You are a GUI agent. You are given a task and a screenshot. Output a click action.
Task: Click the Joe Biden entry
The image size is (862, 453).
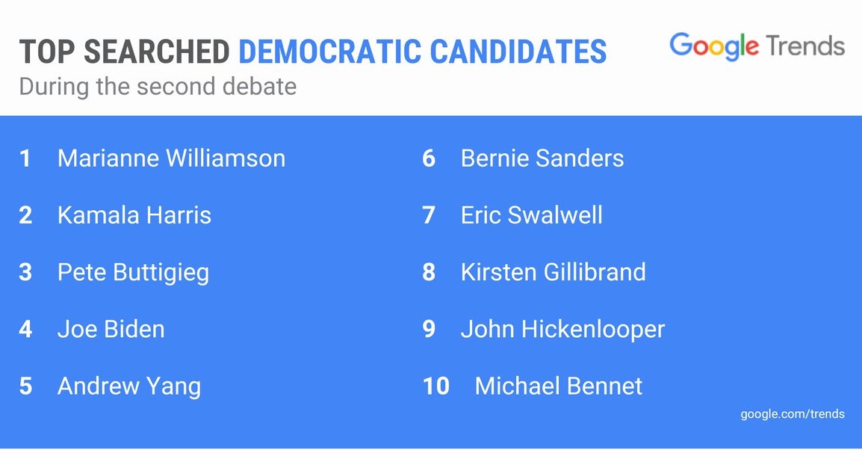click(111, 329)
